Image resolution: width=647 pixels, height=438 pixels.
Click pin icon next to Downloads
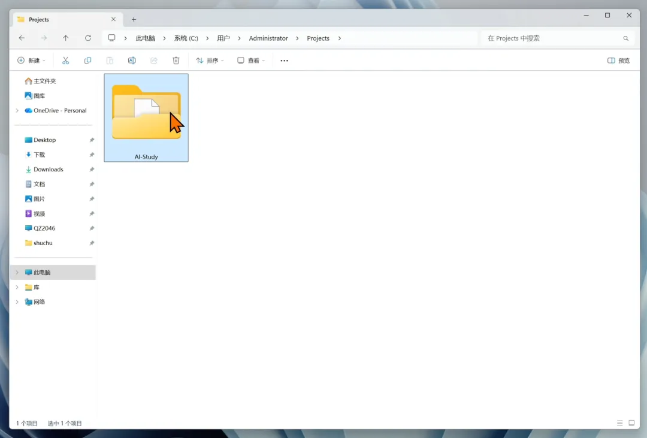coord(92,169)
